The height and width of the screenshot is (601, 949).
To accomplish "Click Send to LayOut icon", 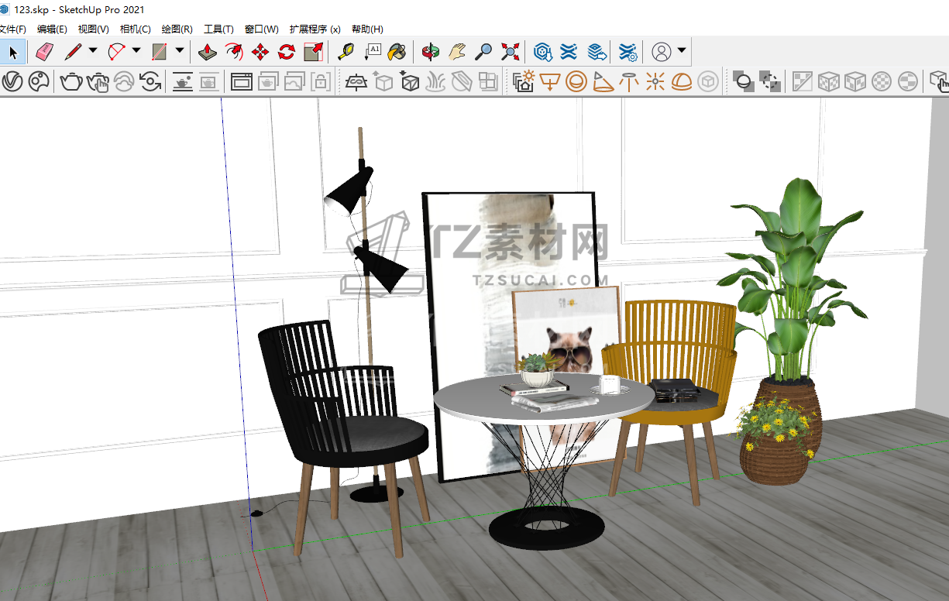I will click(x=597, y=52).
